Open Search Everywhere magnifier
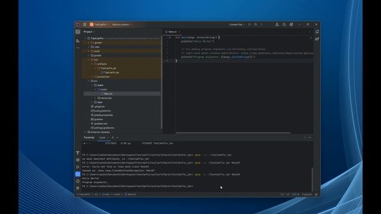 tap(284, 24)
